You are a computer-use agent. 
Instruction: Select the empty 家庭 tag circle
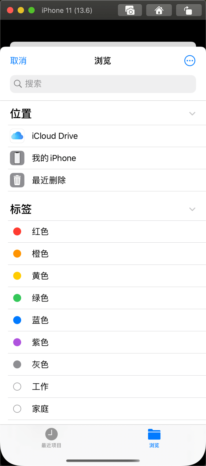coord(17,408)
